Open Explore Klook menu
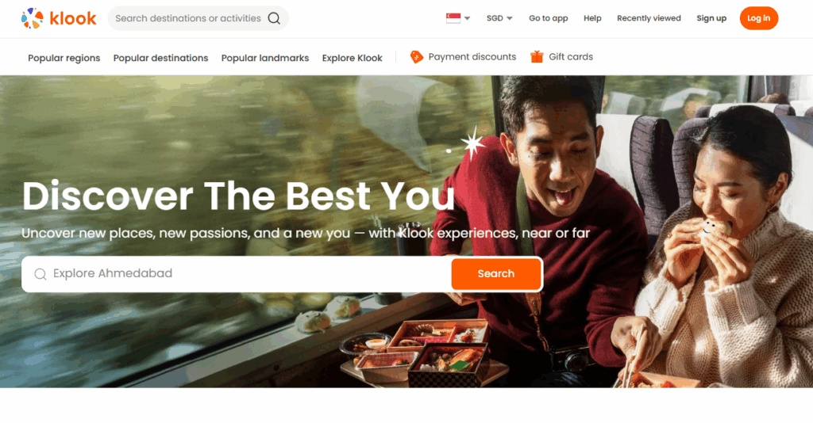Image resolution: width=813 pixels, height=423 pixels. 352,58
